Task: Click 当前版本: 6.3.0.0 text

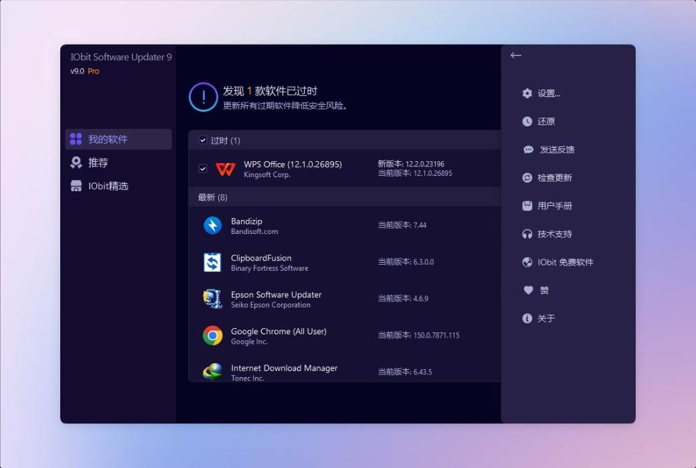Action: click(x=406, y=262)
